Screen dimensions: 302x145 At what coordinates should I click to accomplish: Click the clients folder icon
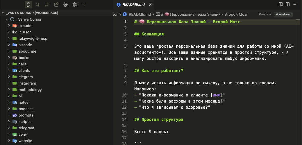[15, 71]
